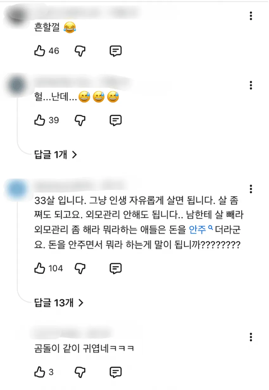
Task: Reply to the '흔할껄' comment
Action: tap(116, 51)
